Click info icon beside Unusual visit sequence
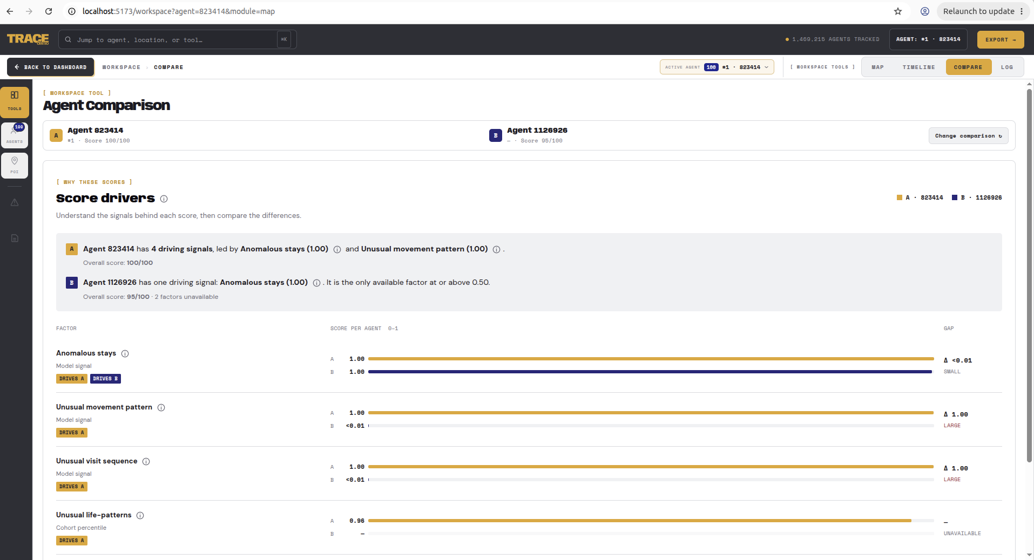The image size is (1034, 560). 146,462
